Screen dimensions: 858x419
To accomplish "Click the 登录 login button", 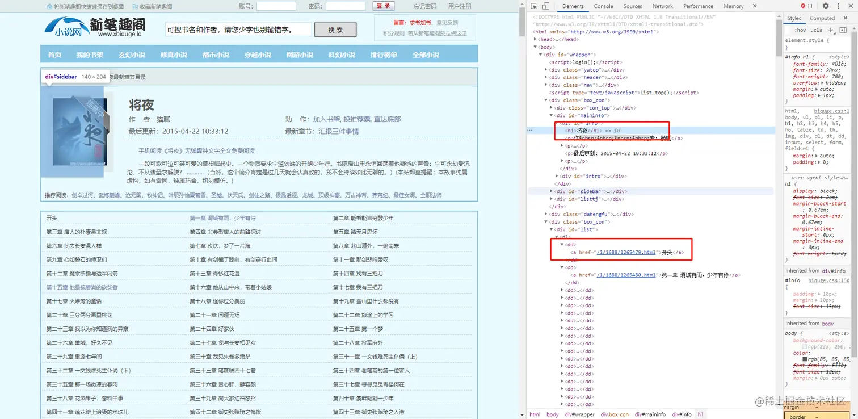I will [383, 6].
